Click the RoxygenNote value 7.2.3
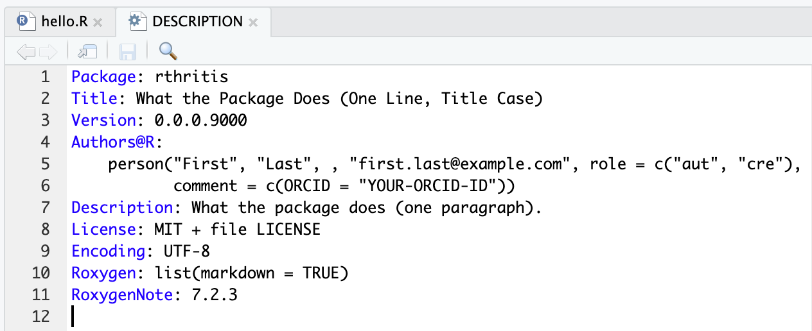The width and height of the screenshot is (812, 331). pos(215,295)
